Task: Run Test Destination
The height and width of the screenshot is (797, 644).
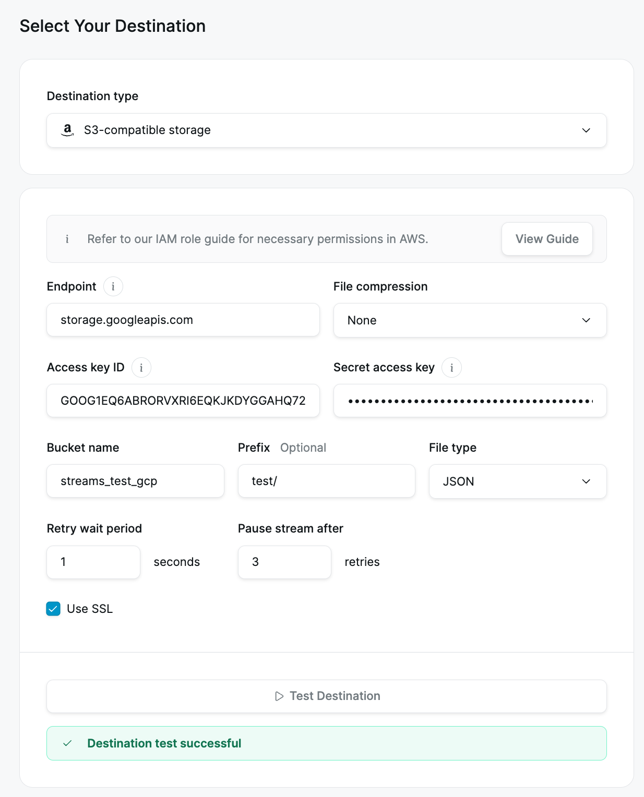Action: coord(327,696)
